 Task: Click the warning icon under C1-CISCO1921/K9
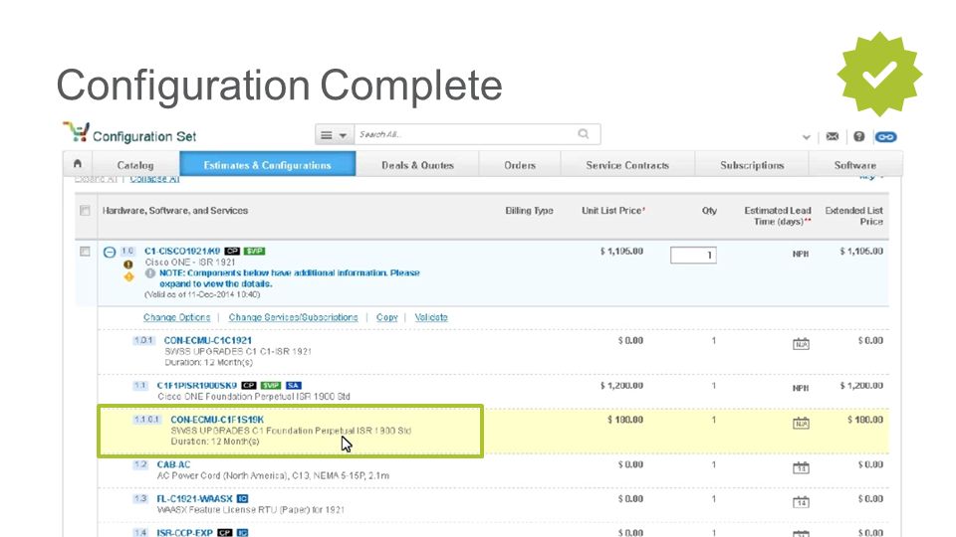128,265
